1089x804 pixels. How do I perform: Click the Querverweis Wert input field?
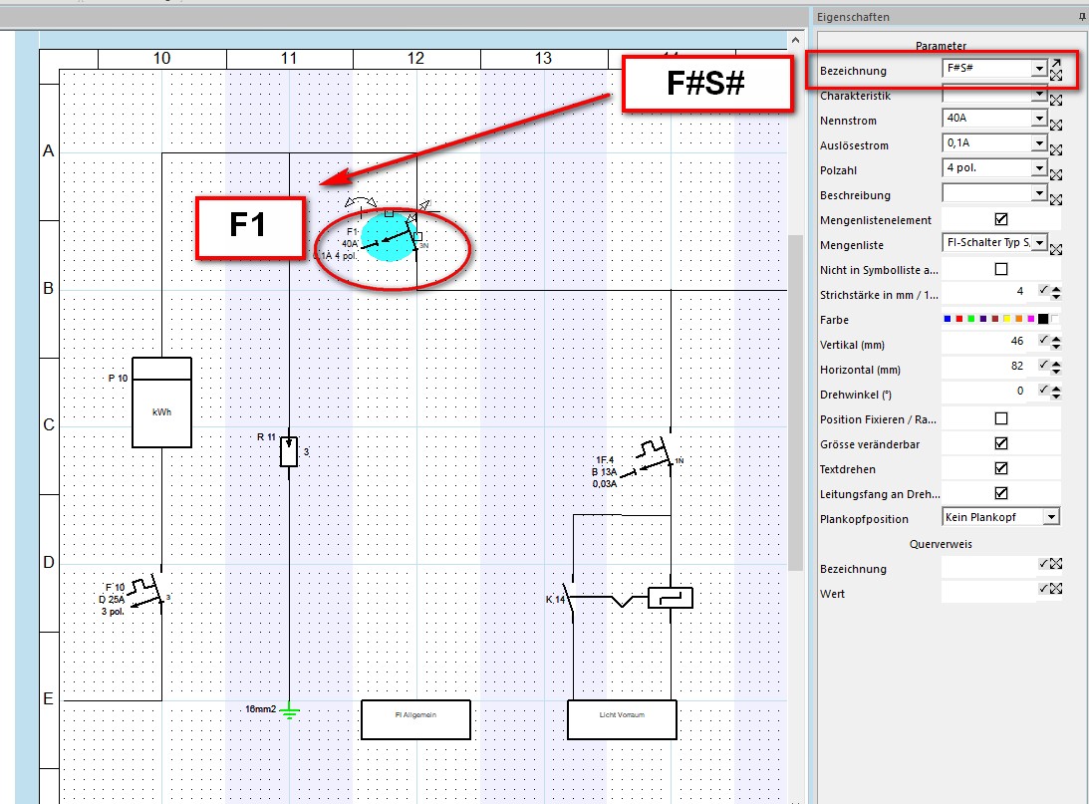coord(988,593)
